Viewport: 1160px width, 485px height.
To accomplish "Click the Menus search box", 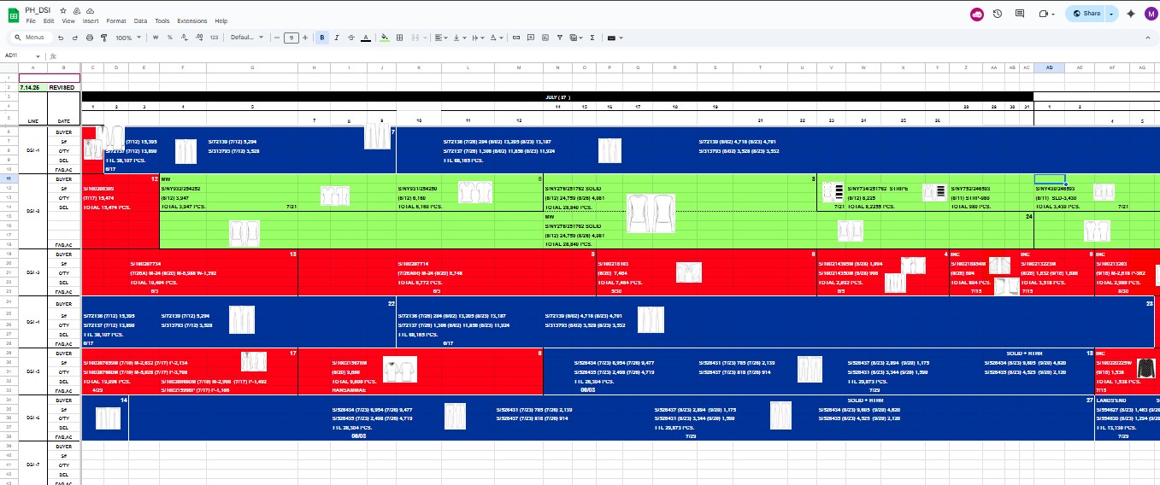I will [x=30, y=38].
